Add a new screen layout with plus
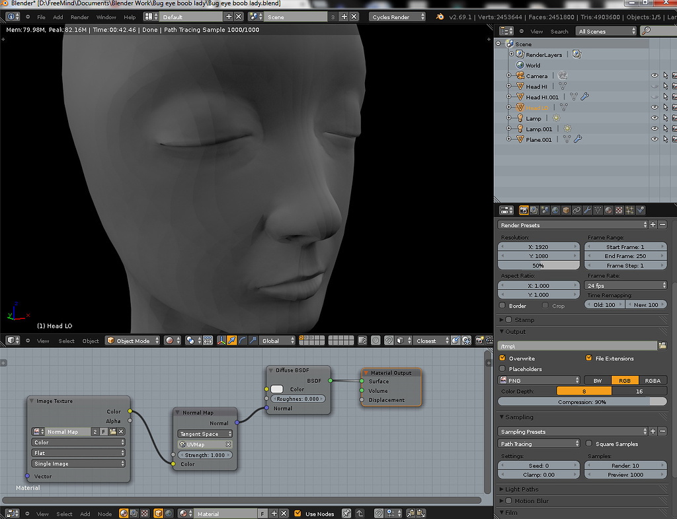 pos(229,17)
